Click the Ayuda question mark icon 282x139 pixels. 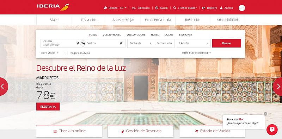point(157,8)
